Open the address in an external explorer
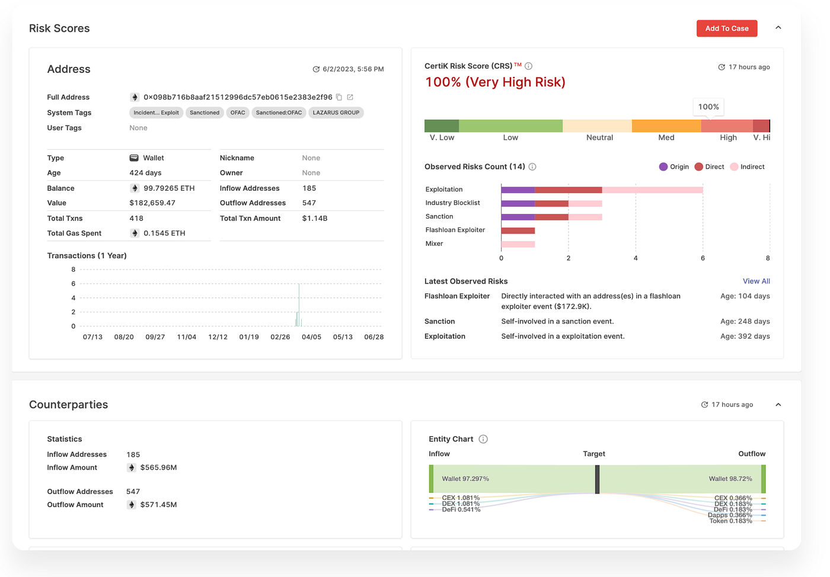The height and width of the screenshot is (577, 830). click(350, 97)
